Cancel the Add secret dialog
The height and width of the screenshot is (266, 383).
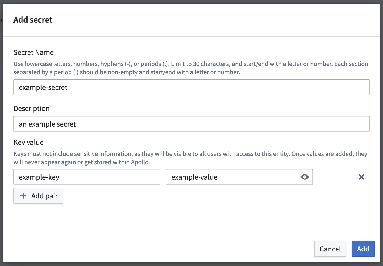tap(330, 249)
